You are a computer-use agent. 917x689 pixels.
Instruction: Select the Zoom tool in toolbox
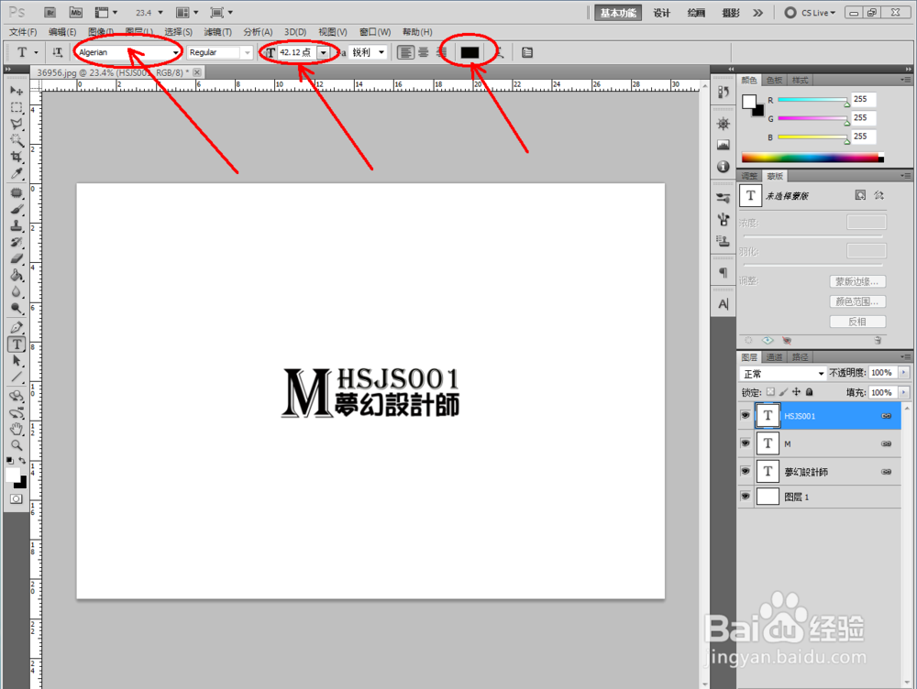point(17,445)
